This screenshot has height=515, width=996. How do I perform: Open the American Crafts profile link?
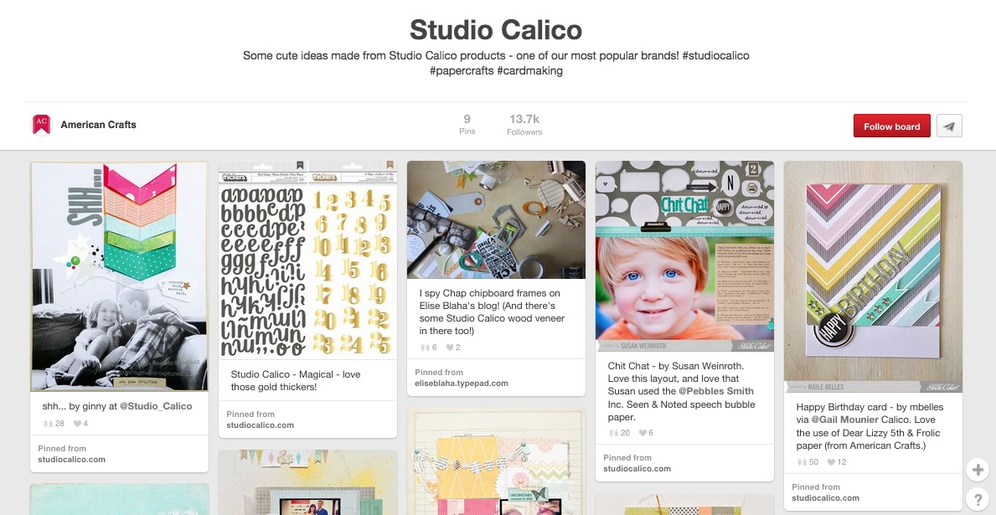(x=99, y=125)
